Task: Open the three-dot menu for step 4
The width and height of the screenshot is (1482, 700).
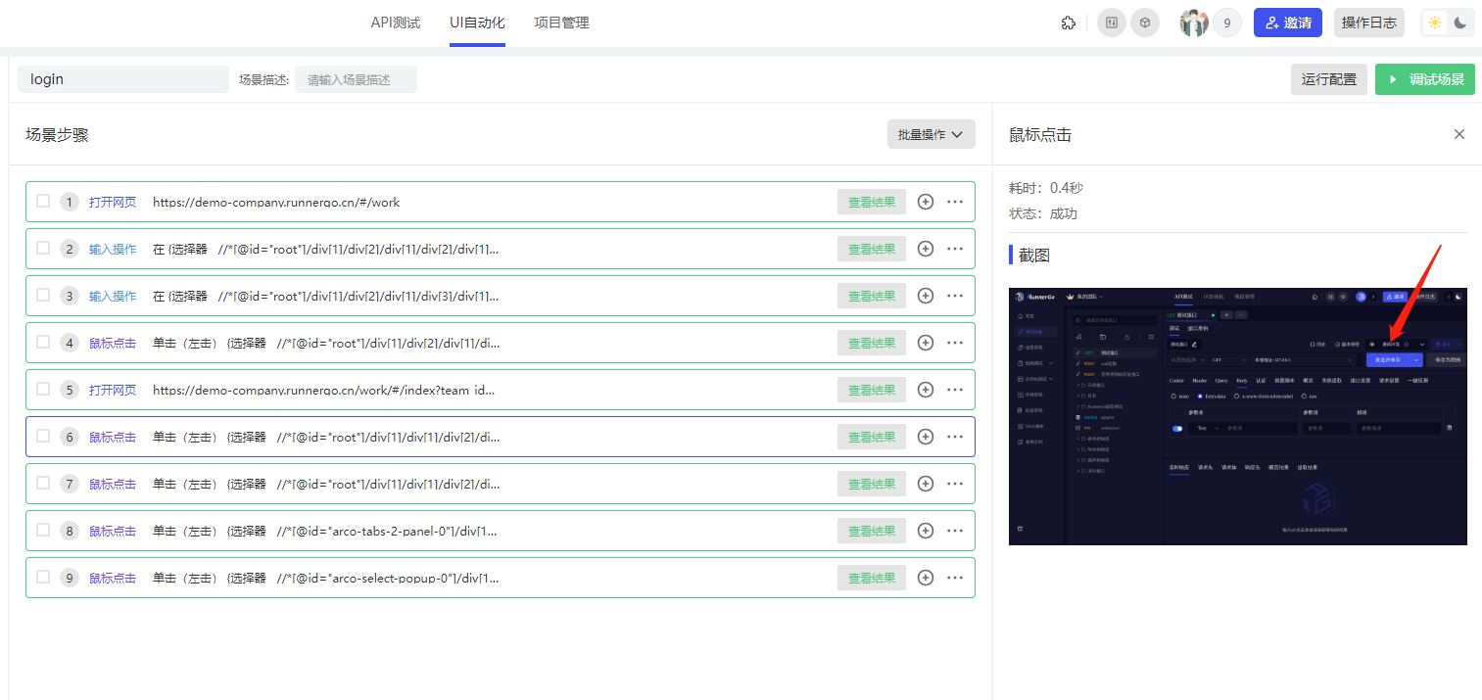Action: pos(955,343)
